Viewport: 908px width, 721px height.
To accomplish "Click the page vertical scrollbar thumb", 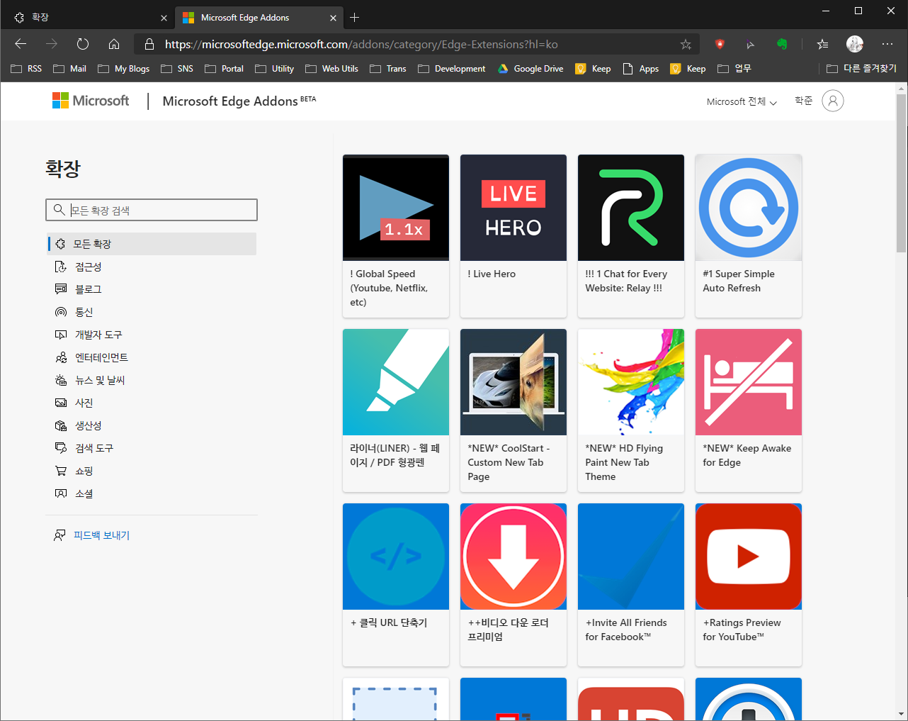I will point(901,172).
